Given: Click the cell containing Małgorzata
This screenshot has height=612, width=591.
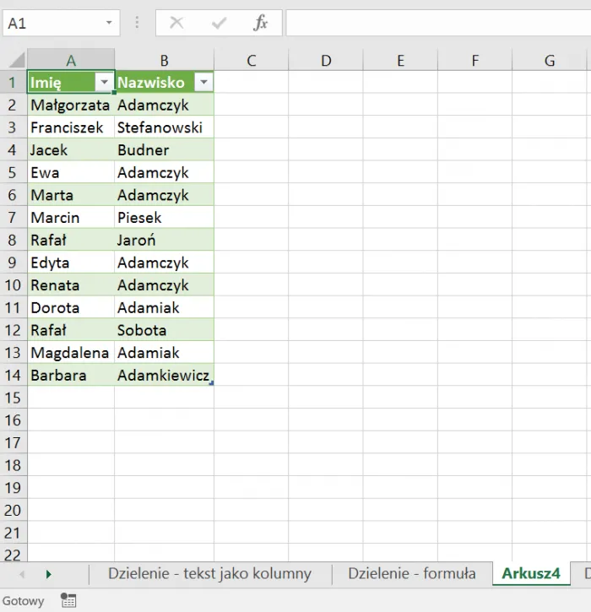Looking at the screenshot, I should (71, 106).
